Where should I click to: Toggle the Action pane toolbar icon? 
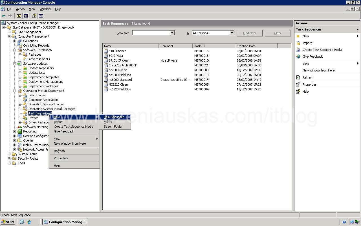41,16
